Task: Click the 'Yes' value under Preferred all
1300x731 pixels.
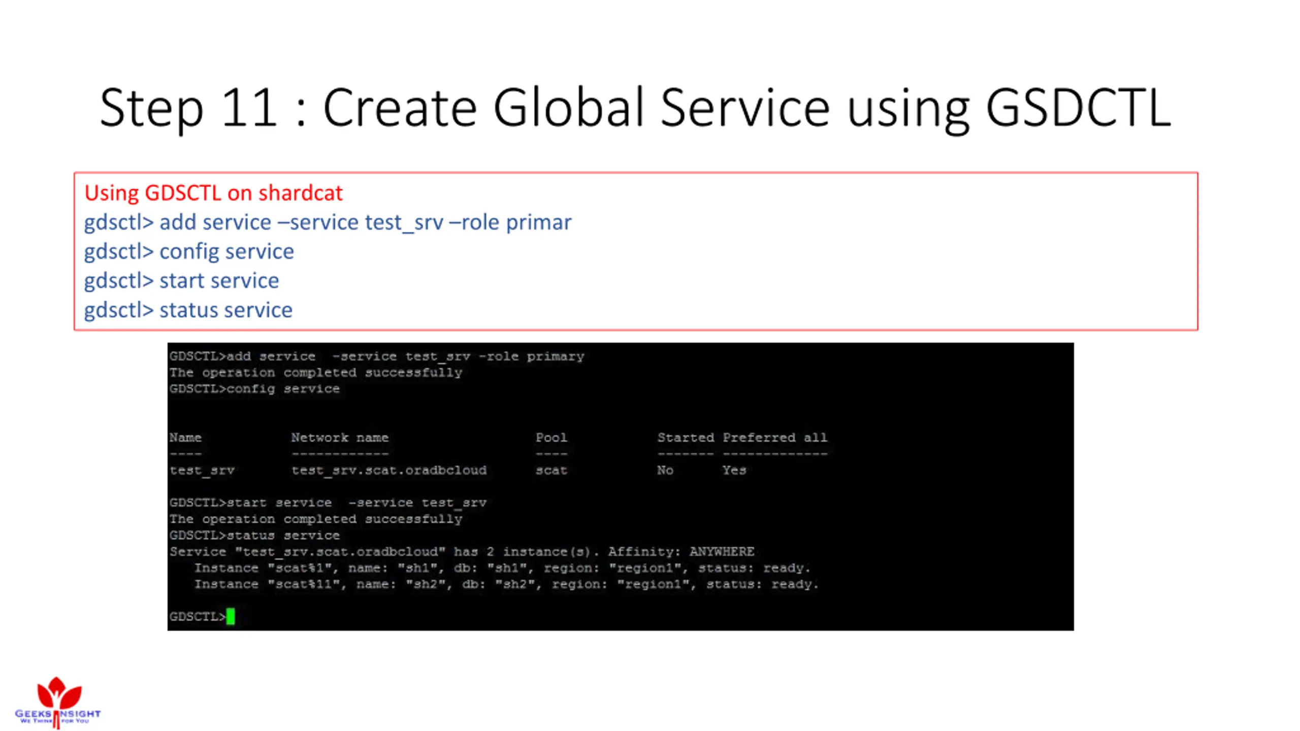Action: click(734, 471)
